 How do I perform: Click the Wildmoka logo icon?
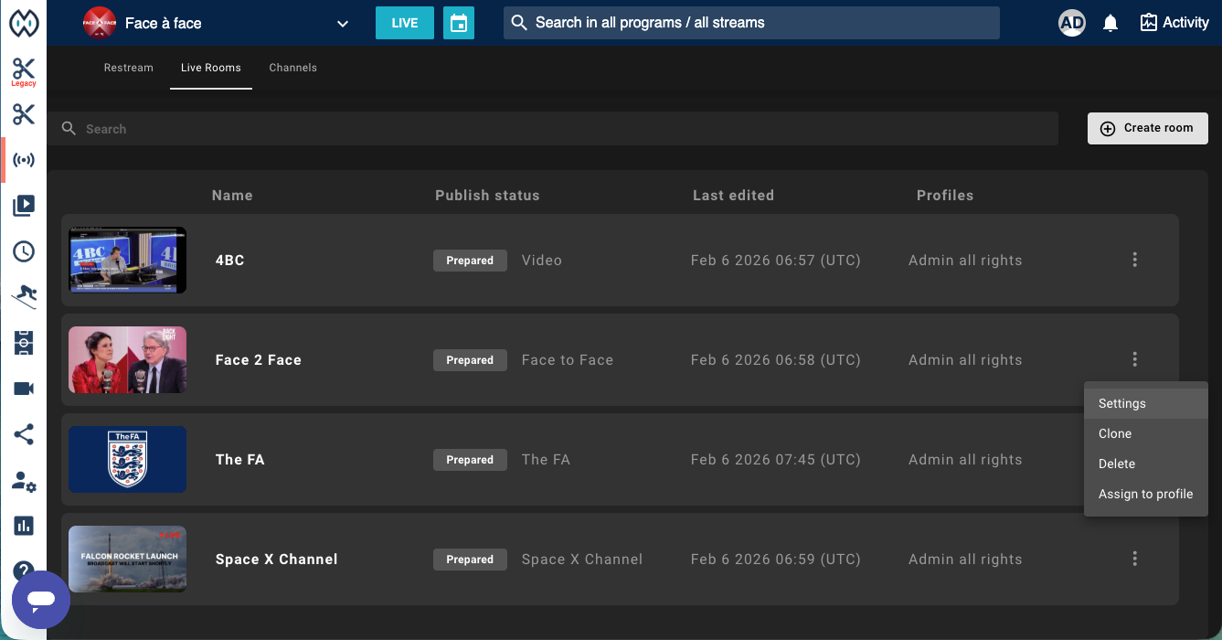(x=24, y=23)
